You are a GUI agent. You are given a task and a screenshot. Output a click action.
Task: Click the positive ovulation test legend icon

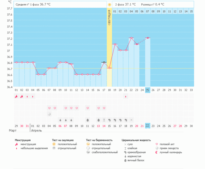pyautogui.click(x=54, y=144)
